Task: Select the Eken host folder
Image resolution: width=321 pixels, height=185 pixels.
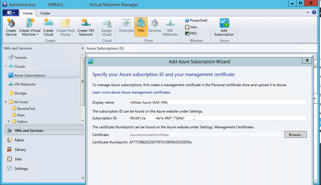Action: click(x=21, y=115)
